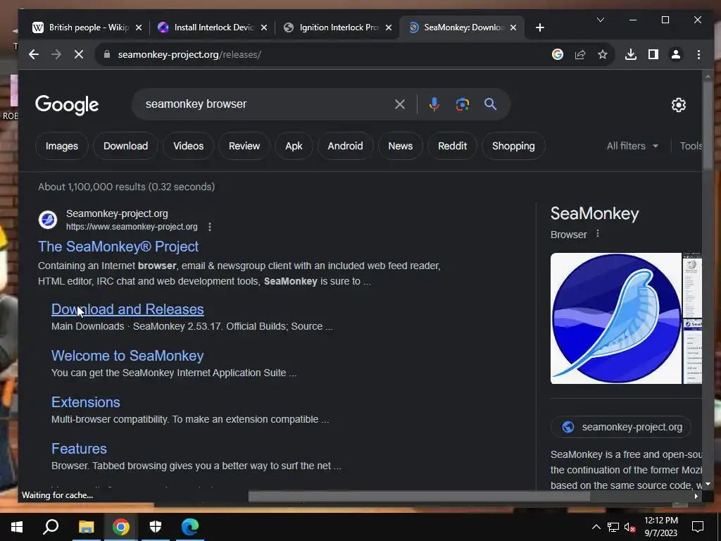
Task: Close the Ignition Interlock tab
Action: (x=389, y=27)
